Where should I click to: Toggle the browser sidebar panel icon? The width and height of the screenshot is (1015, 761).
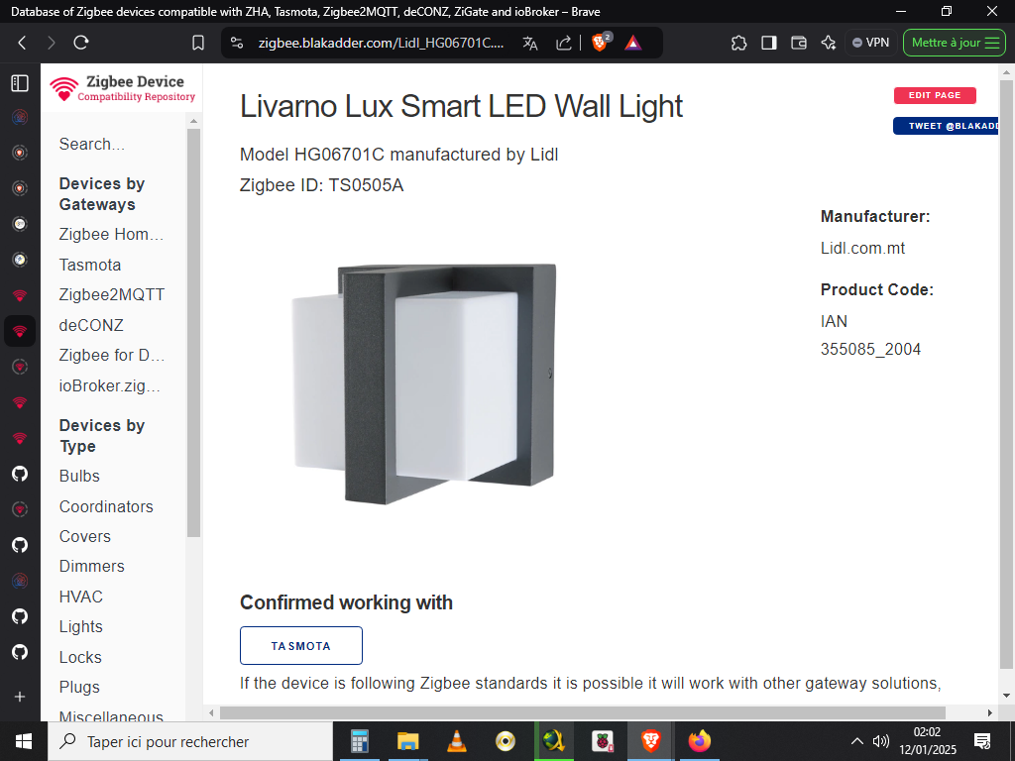[769, 43]
